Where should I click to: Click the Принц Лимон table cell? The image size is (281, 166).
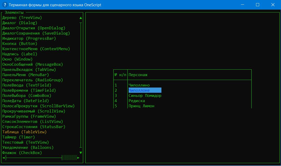click(141, 106)
